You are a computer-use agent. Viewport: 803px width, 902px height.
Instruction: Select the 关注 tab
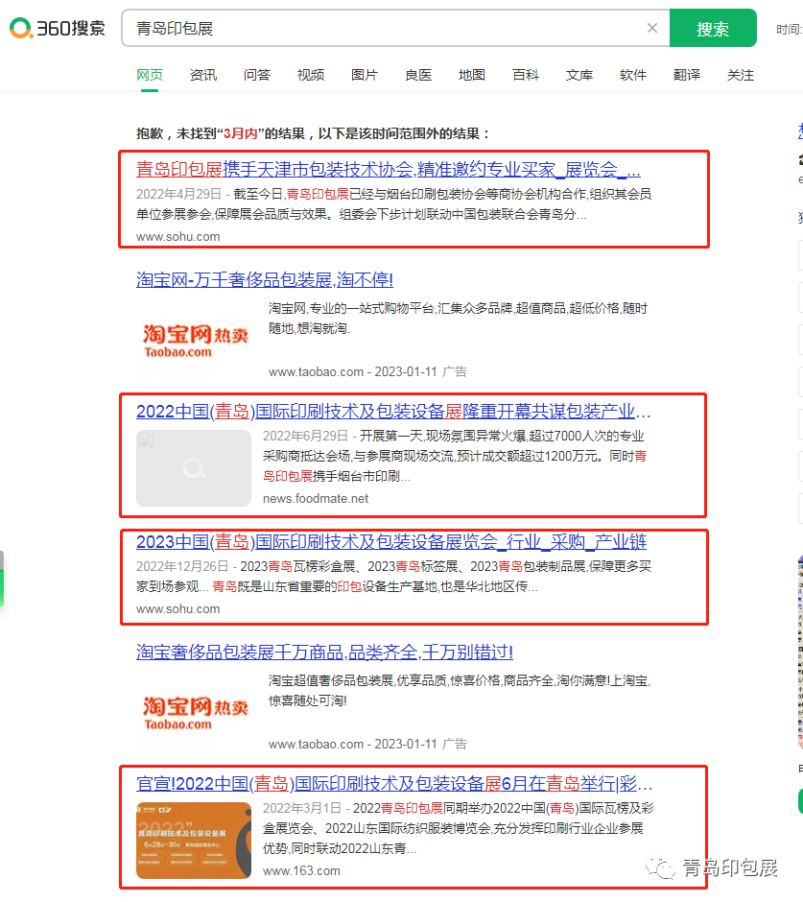741,75
